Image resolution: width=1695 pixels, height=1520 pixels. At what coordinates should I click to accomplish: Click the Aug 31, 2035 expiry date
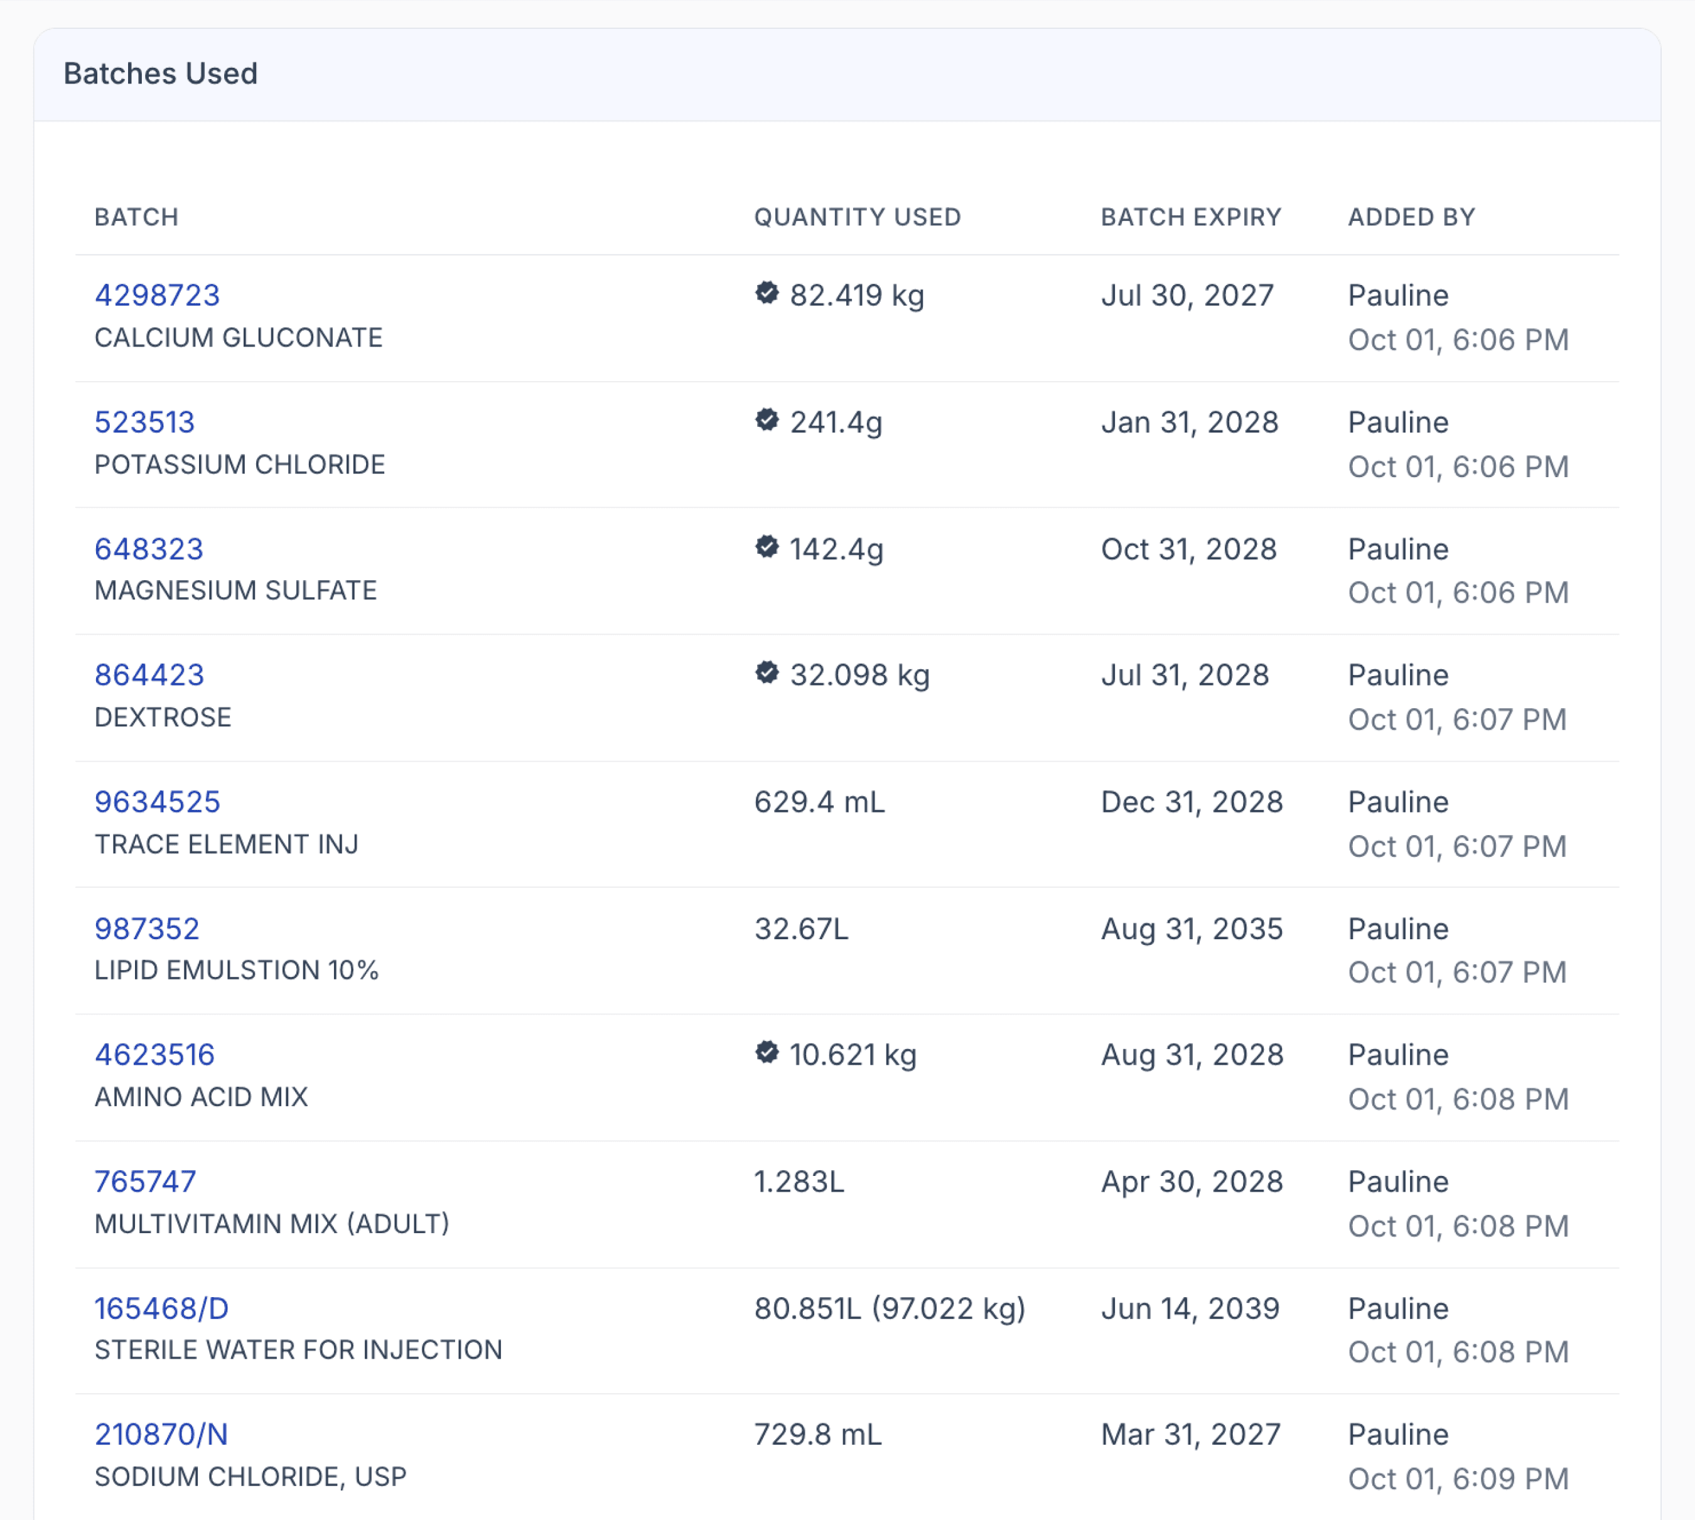coord(1192,930)
